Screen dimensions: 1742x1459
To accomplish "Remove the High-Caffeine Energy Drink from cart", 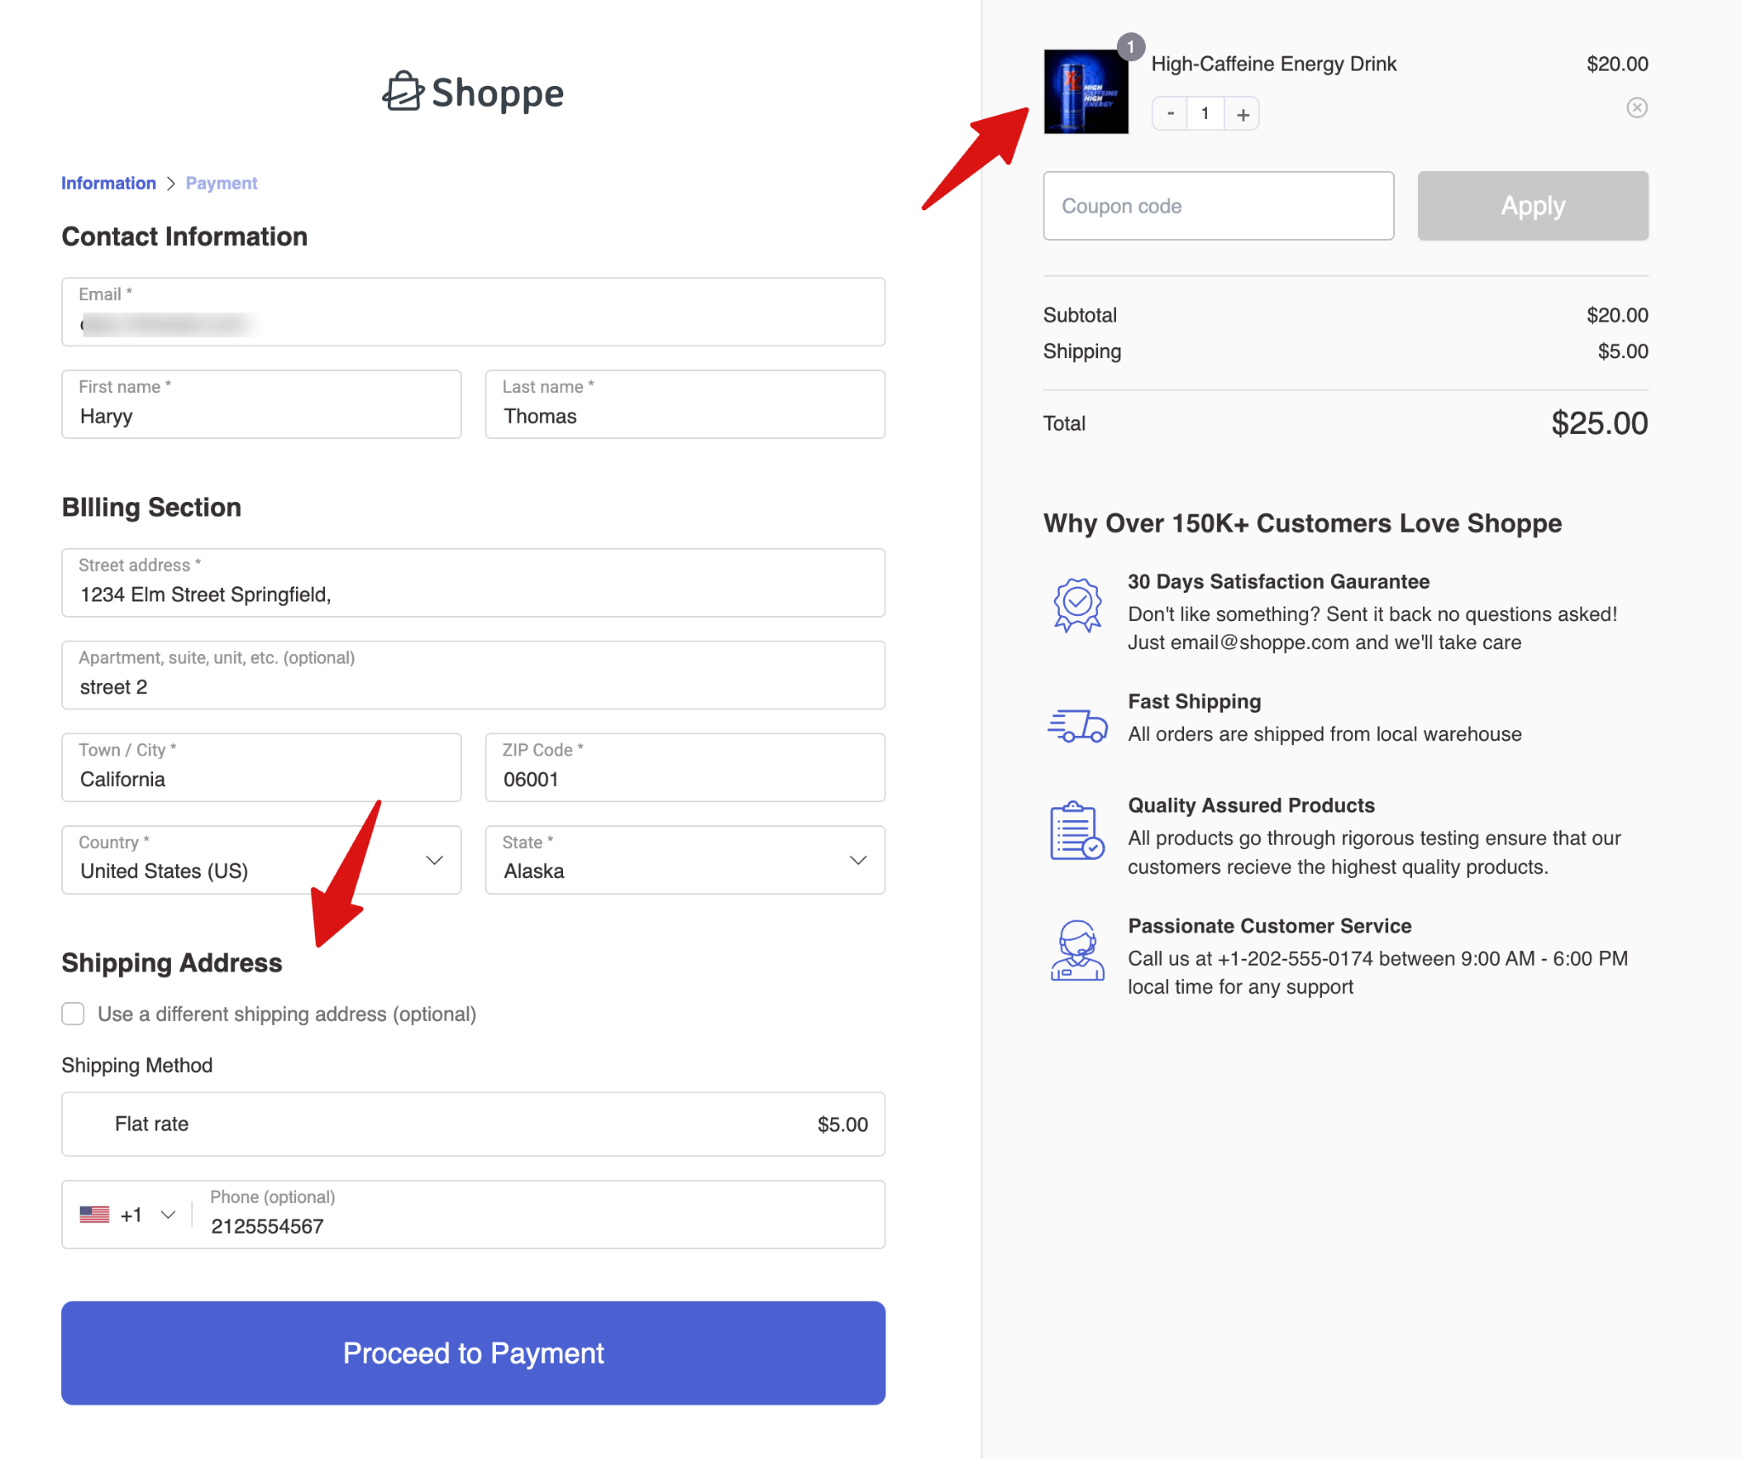I will [x=1637, y=107].
